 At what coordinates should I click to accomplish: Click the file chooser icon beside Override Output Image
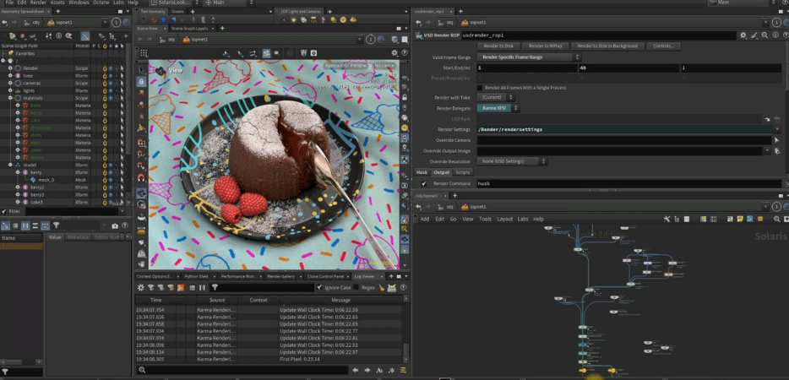(776, 150)
